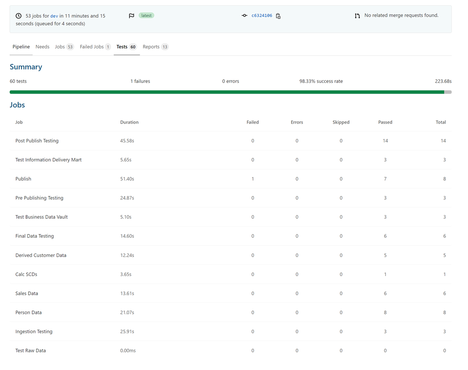Click the Failed column header

point(252,122)
